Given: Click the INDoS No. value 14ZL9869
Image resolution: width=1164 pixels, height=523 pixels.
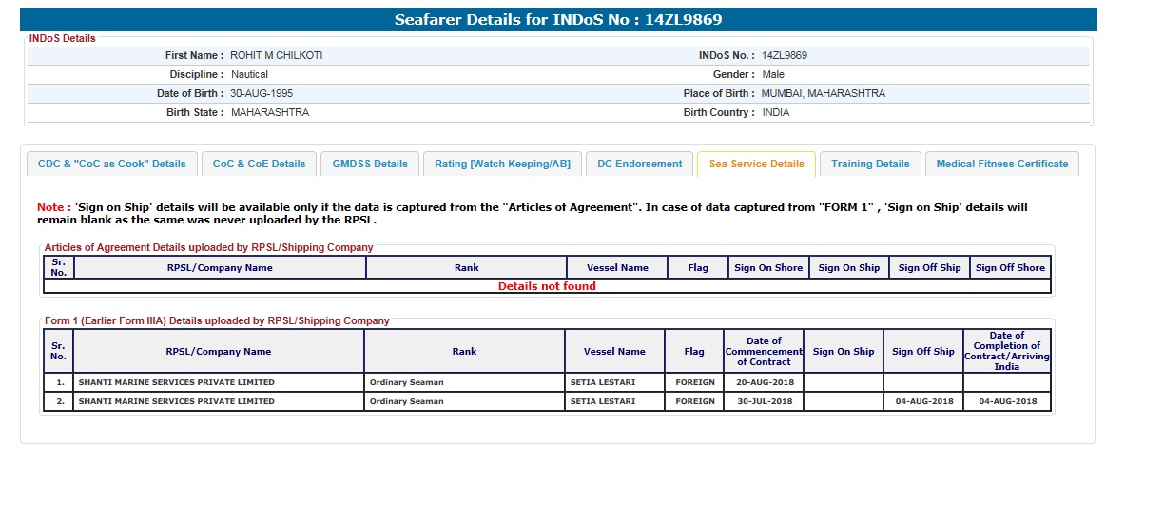Looking at the screenshot, I should 785,56.
